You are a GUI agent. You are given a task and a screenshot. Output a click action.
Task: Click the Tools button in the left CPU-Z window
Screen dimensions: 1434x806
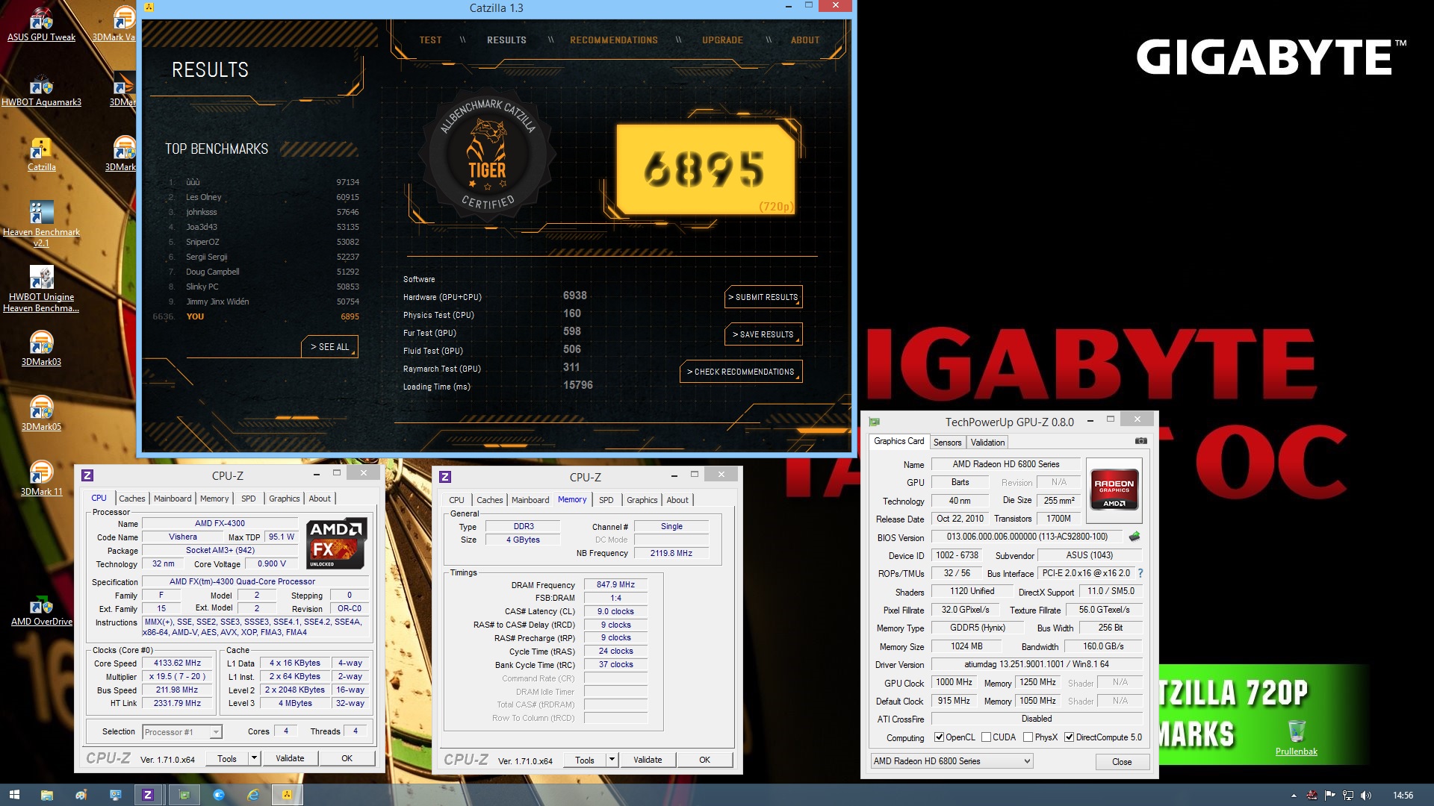click(x=227, y=758)
